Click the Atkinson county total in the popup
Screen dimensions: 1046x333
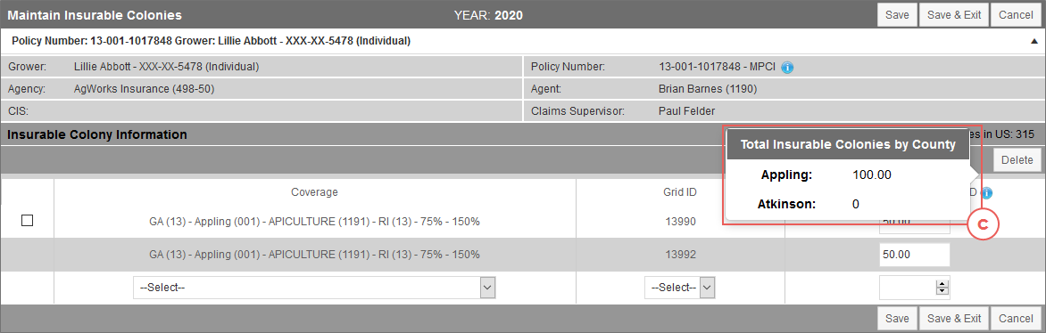856,205
